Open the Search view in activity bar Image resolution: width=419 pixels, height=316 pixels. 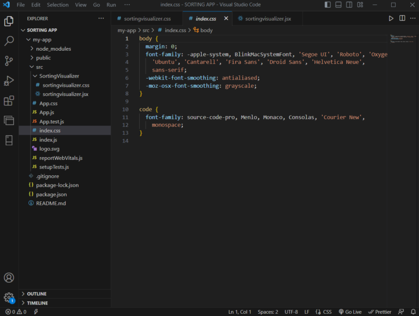(x=9, y=41)
